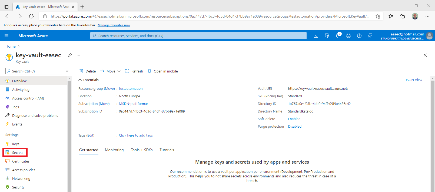Click the Delete toolbar button

(x=88, y=71)
